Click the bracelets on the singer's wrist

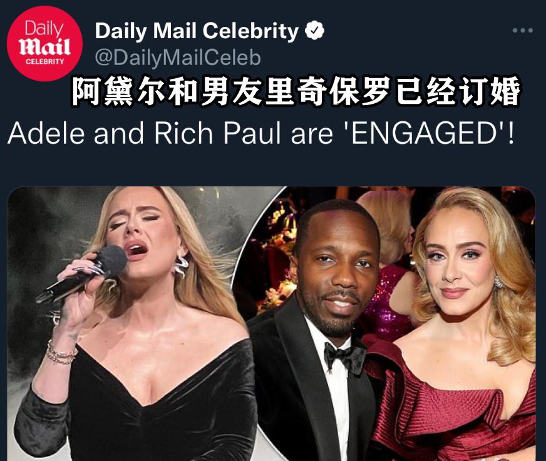tap(61, 352)
